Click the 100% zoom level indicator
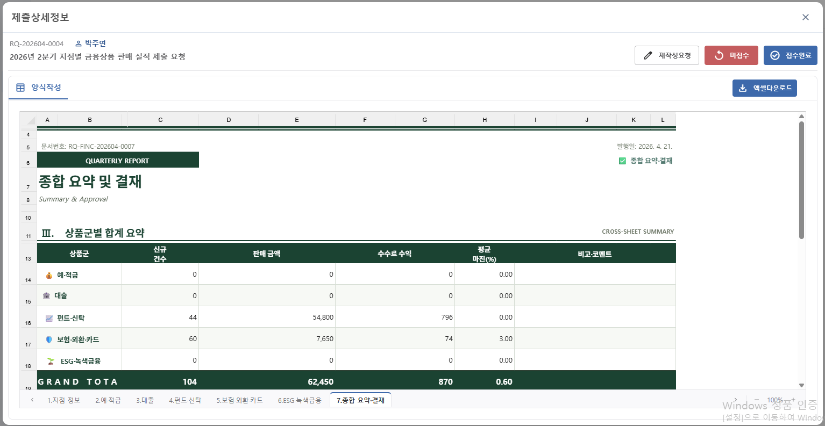825x426 pixels. coord(774,400)
